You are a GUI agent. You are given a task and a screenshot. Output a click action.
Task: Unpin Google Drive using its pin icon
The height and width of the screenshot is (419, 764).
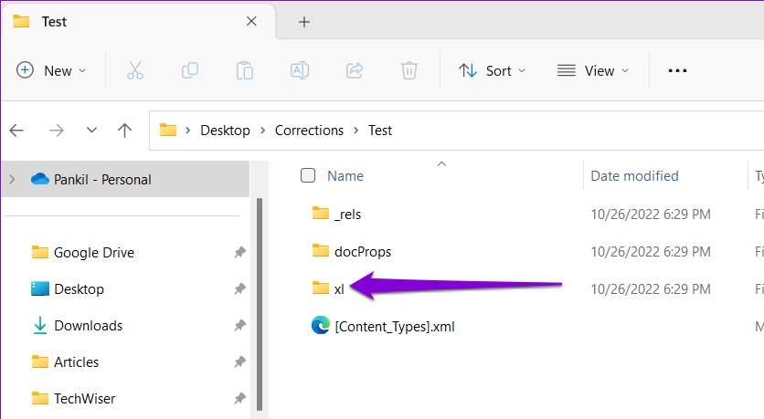[239, 252]
